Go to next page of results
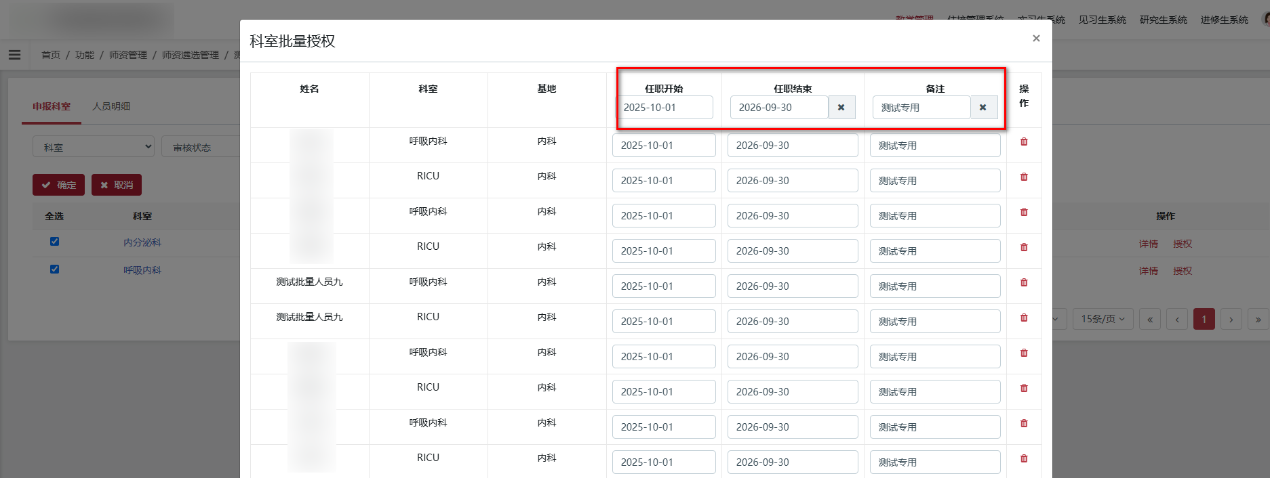The image size is (1270, 478). pyautogui.click(x=1231, y=319)
